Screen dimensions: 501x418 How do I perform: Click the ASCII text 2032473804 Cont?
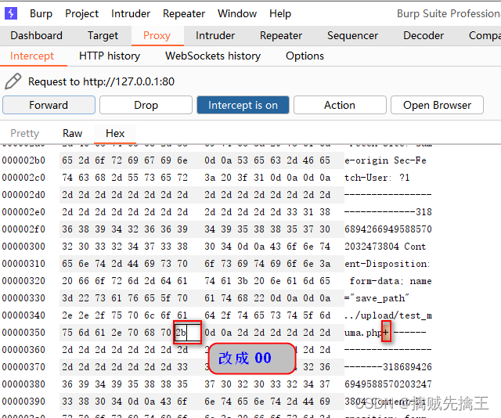pos(385,247)
